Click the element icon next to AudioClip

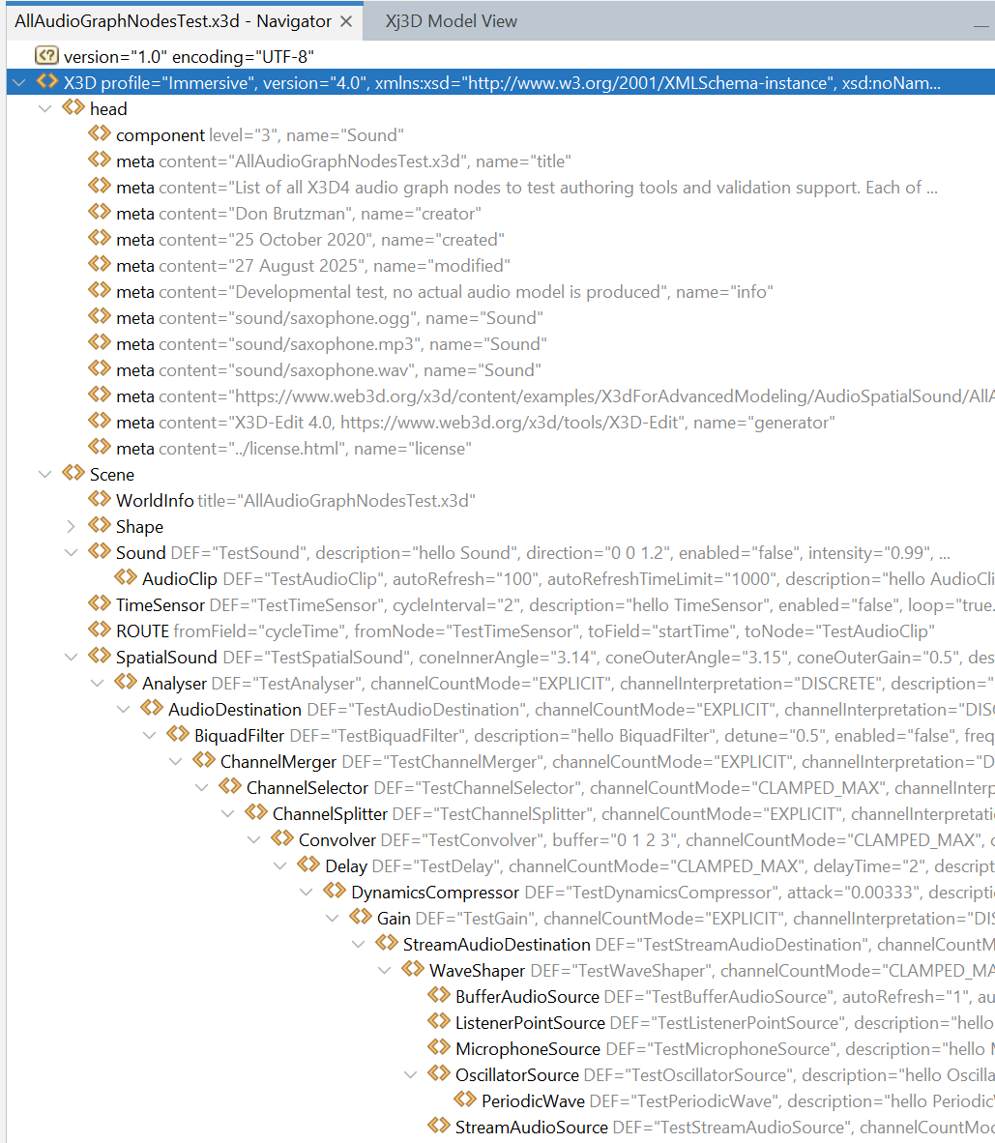tap(125, 577)
